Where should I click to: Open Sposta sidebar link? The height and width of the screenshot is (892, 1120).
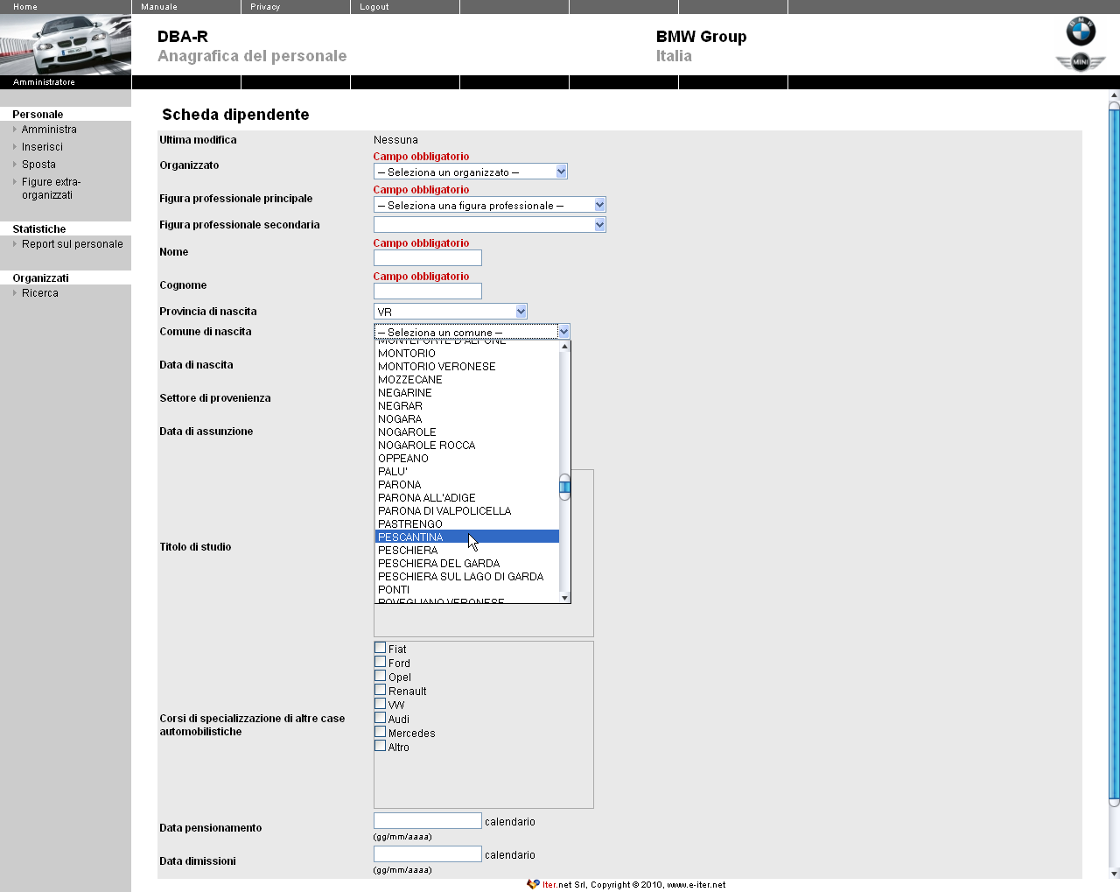coord(38,165)
